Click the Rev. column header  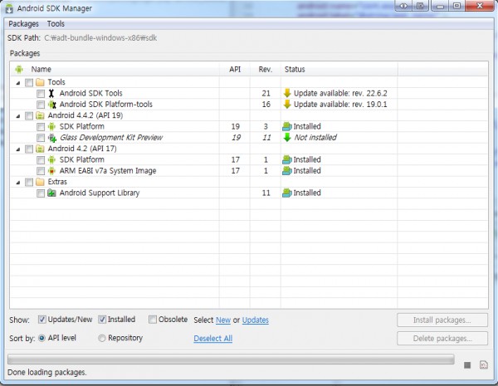point(266,69)
